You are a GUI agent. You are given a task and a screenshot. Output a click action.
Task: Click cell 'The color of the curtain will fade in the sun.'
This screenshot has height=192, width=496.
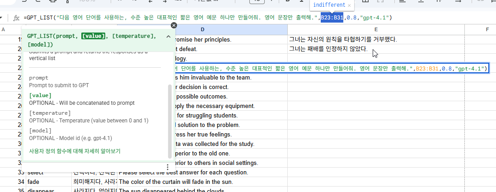tap(202, 182)
